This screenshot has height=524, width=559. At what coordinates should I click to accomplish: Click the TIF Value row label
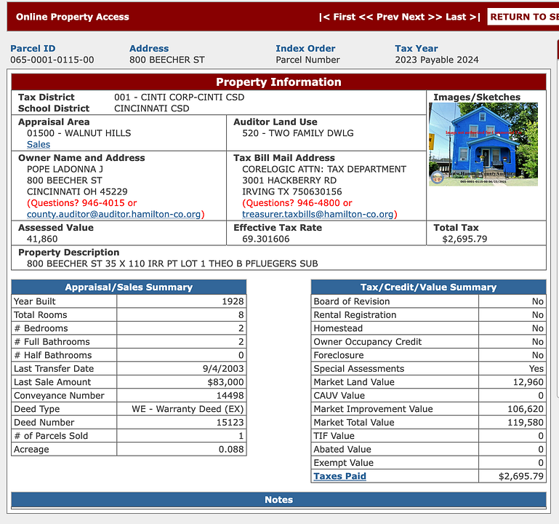coord(334,436)
